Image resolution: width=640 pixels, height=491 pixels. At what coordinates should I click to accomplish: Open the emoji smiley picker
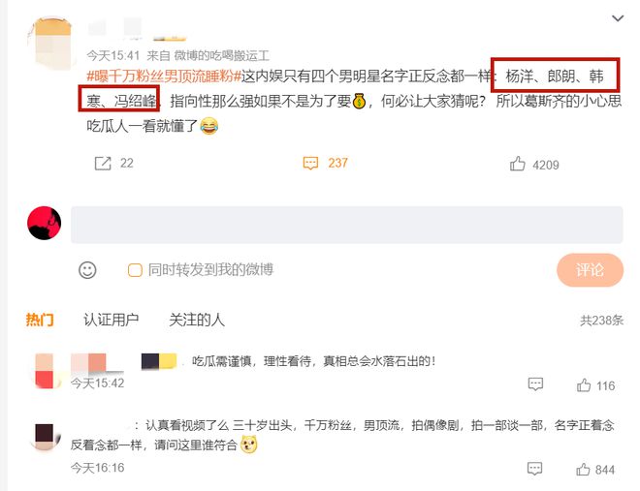click(x=87, y=270)
